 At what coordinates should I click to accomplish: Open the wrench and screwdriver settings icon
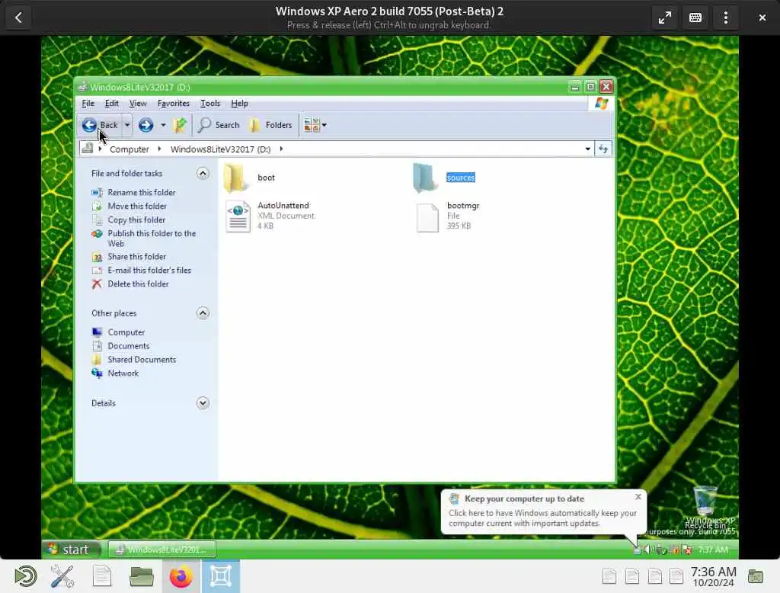(x=62, y=576)
